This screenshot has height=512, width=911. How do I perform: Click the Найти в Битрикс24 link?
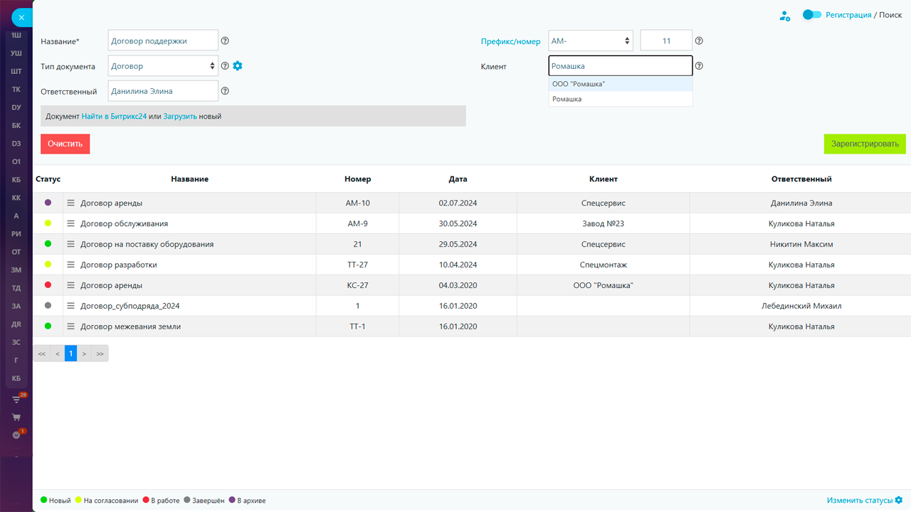point(114,116)
